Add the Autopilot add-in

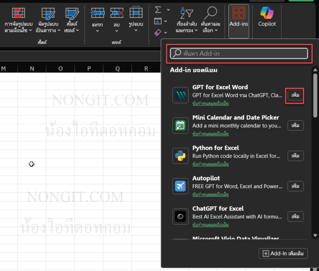coord(296,186)
